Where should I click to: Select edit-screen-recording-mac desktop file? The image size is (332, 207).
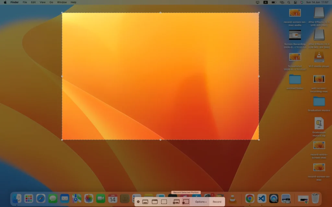(x=319, y=79)
